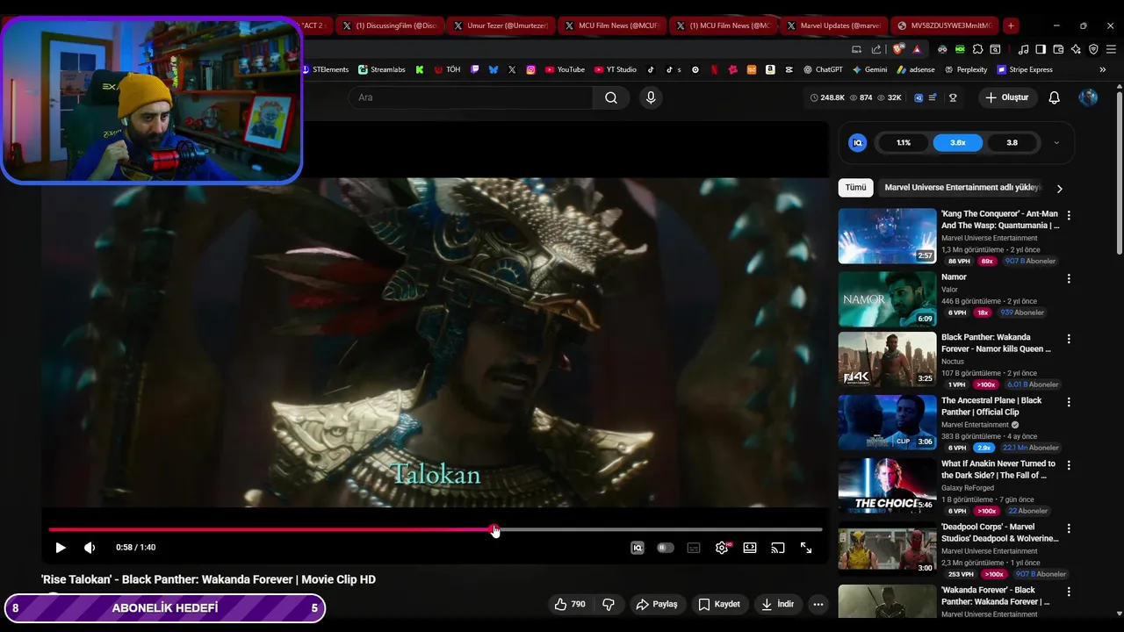Open options for Namor kills Queen video

pos(1069,338)
